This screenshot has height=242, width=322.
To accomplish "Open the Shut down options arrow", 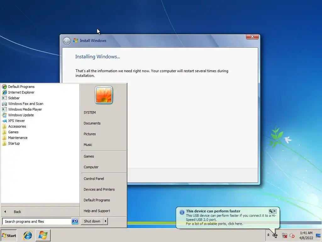I will [106, 221].
